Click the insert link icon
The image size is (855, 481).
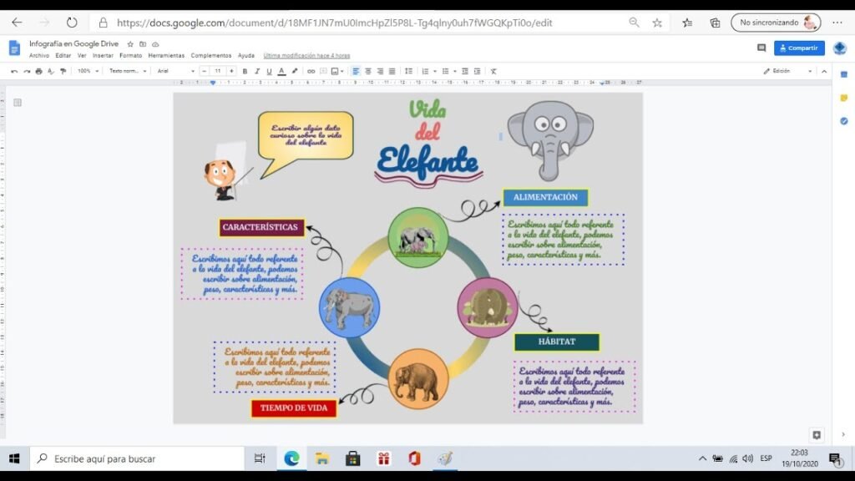311,72
